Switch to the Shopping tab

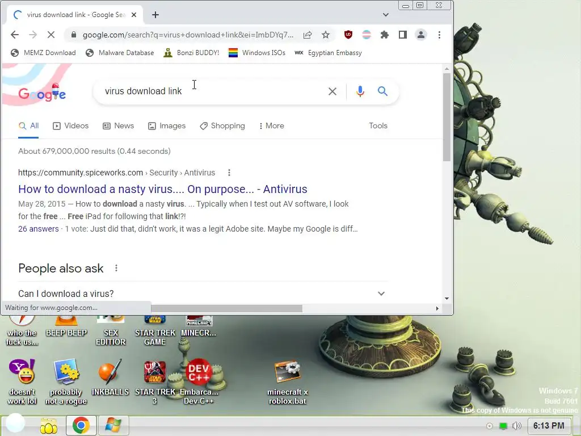[222, 125]
